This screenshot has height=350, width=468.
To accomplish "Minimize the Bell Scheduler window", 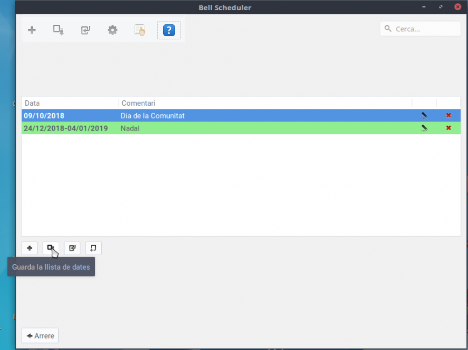I will (x=424, y=7).
